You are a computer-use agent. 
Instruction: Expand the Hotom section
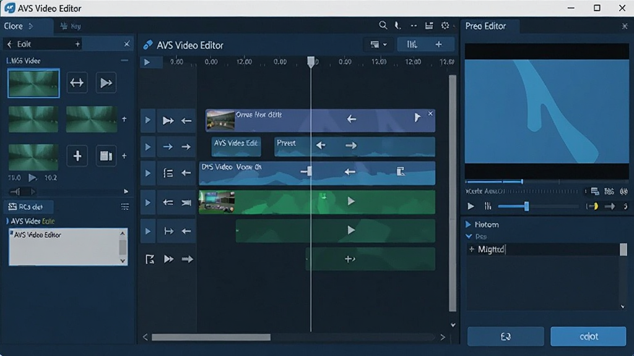pos(468,224)
